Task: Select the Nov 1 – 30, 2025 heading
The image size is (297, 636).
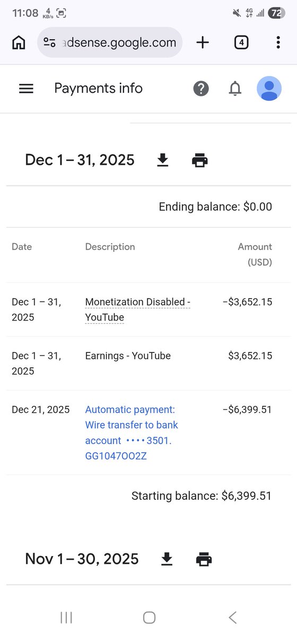Action: click(x=82, y=559)
